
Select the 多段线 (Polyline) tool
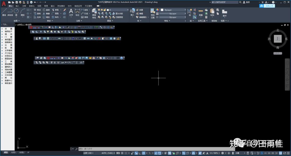pyautogui.click(x=10, y=12)
